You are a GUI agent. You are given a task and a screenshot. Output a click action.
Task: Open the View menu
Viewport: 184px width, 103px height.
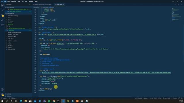pyautogui.click(x=19, y=1)
